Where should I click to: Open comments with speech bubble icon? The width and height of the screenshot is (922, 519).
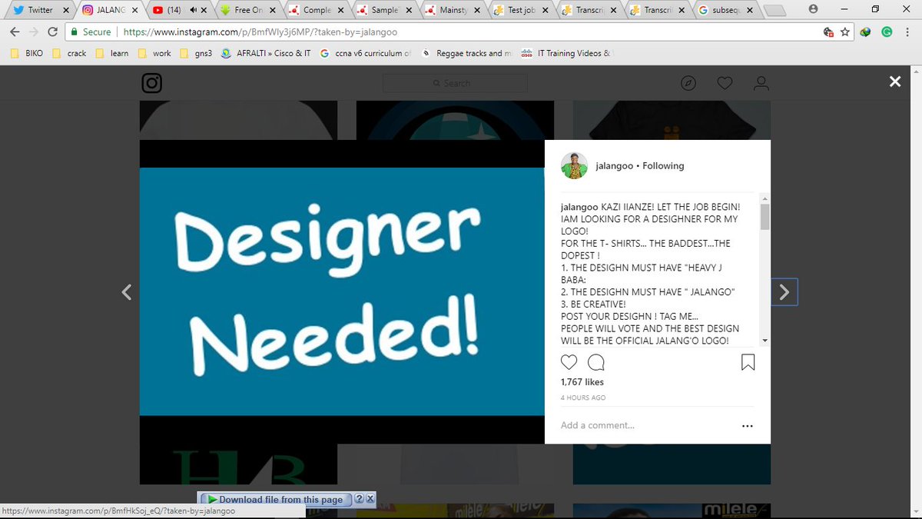(595, 363)
